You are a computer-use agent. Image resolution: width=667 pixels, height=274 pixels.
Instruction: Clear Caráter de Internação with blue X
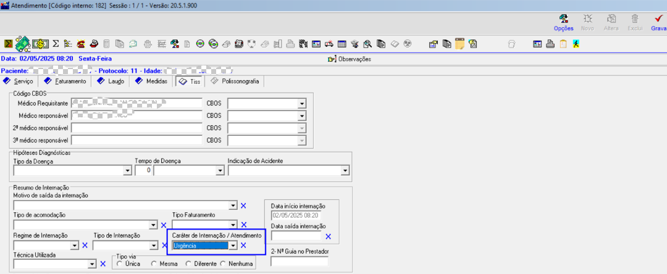tap(243, 245)
